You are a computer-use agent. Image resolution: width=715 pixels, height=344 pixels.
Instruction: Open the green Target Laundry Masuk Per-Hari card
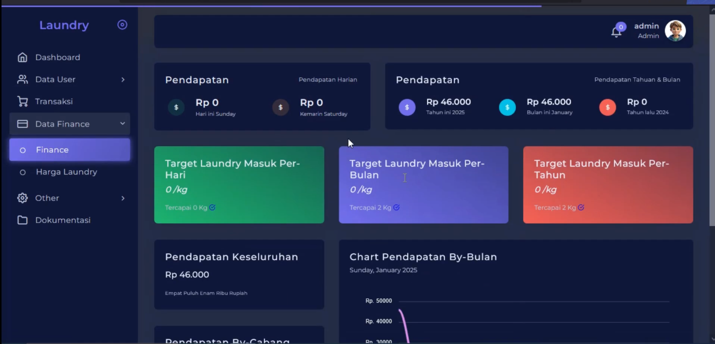tap(239, 185)
